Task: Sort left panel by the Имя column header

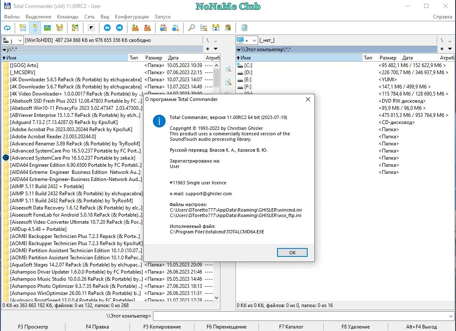Action: click(x=65, y=57)
